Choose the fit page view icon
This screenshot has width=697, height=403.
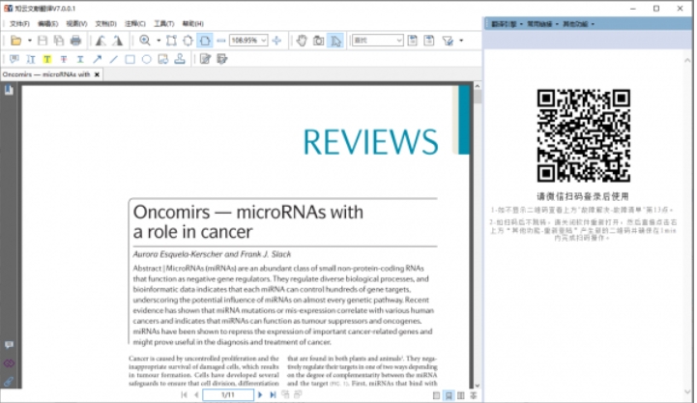click(x=189, y=41)
